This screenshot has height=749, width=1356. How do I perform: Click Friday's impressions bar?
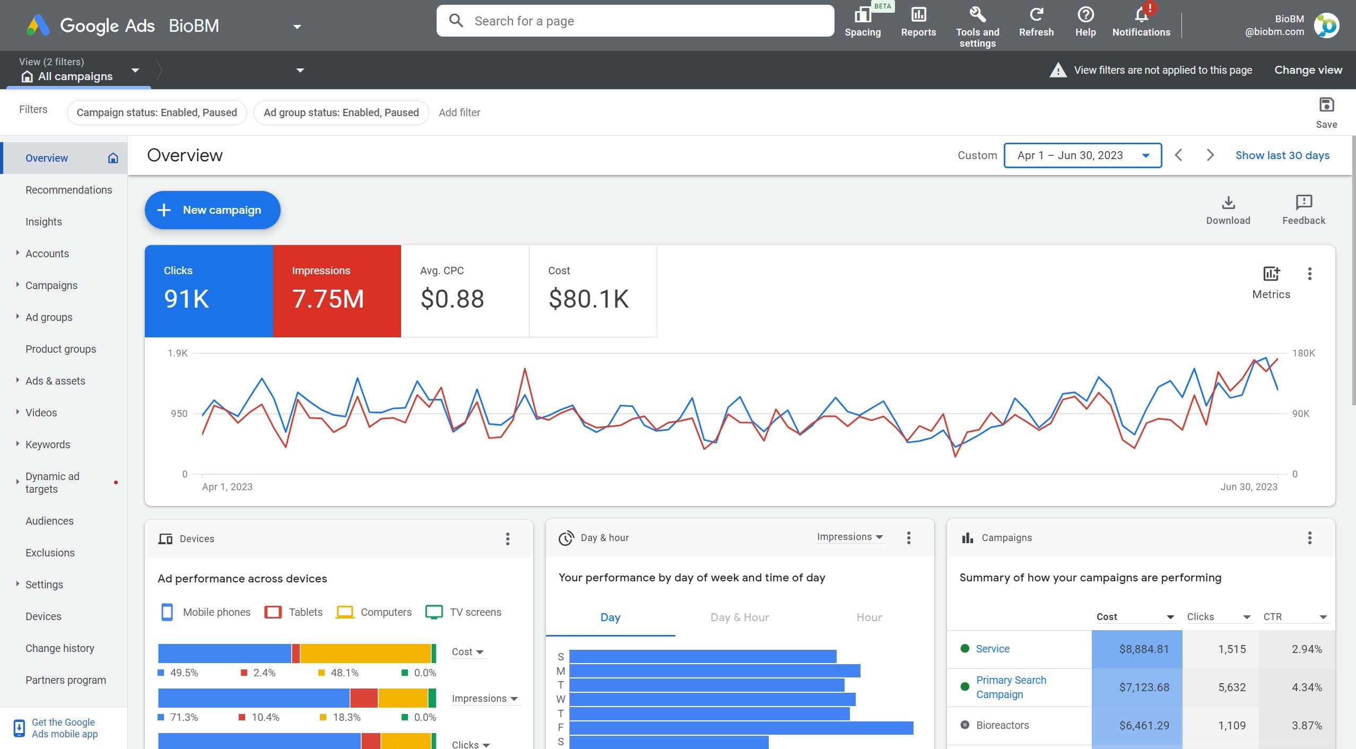[741, 728]
